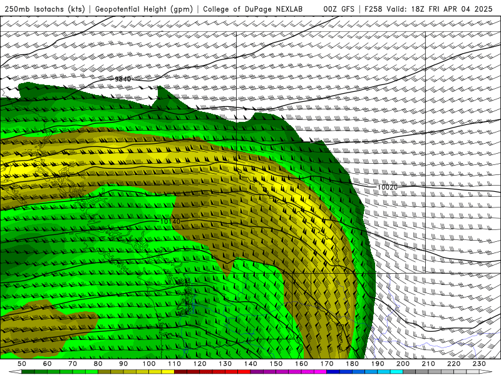Viewport: 501px width, 375px height.
Task: Click the colorbar label '230'
Action: 479,364
